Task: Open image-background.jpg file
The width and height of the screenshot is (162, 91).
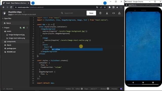Action: 15,35
